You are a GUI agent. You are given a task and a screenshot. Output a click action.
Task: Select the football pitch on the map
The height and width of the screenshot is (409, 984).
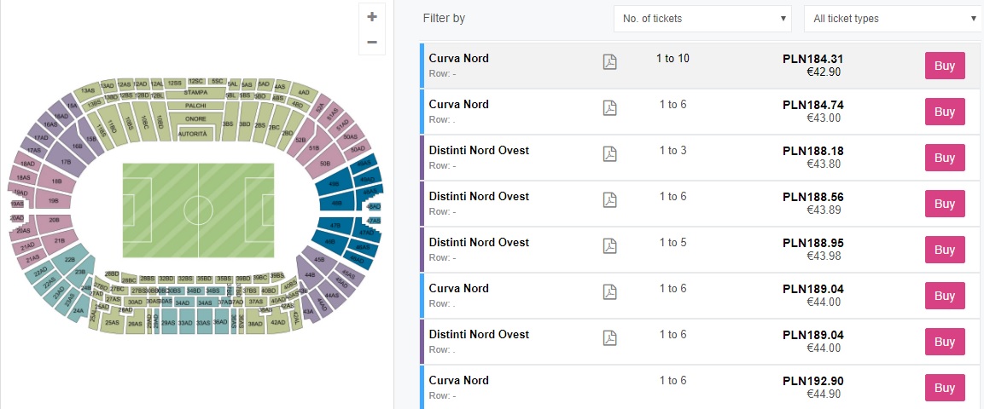point(198,210)
